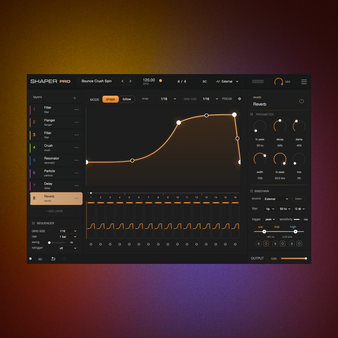
Task: Open the retrigger off dropdown
Action: coord(68,248)
